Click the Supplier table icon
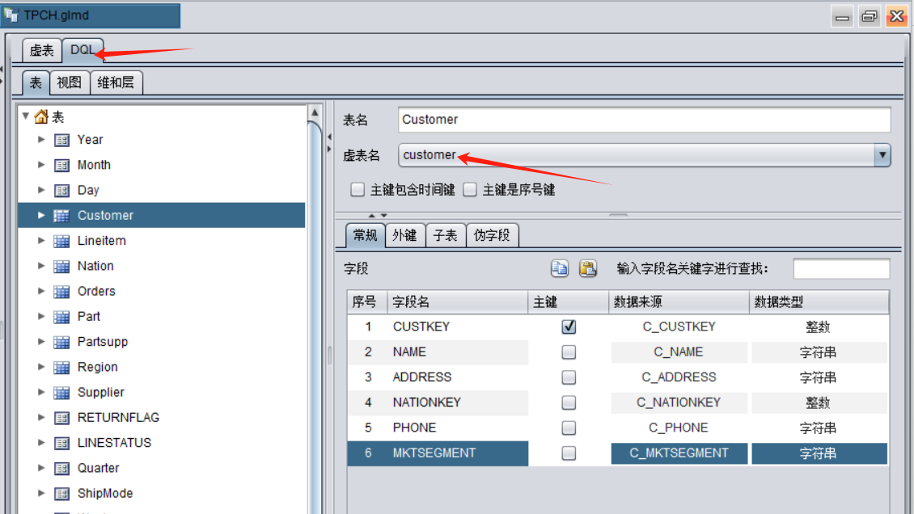The height and width of the screenshot is (514, 914). (61, 393)
